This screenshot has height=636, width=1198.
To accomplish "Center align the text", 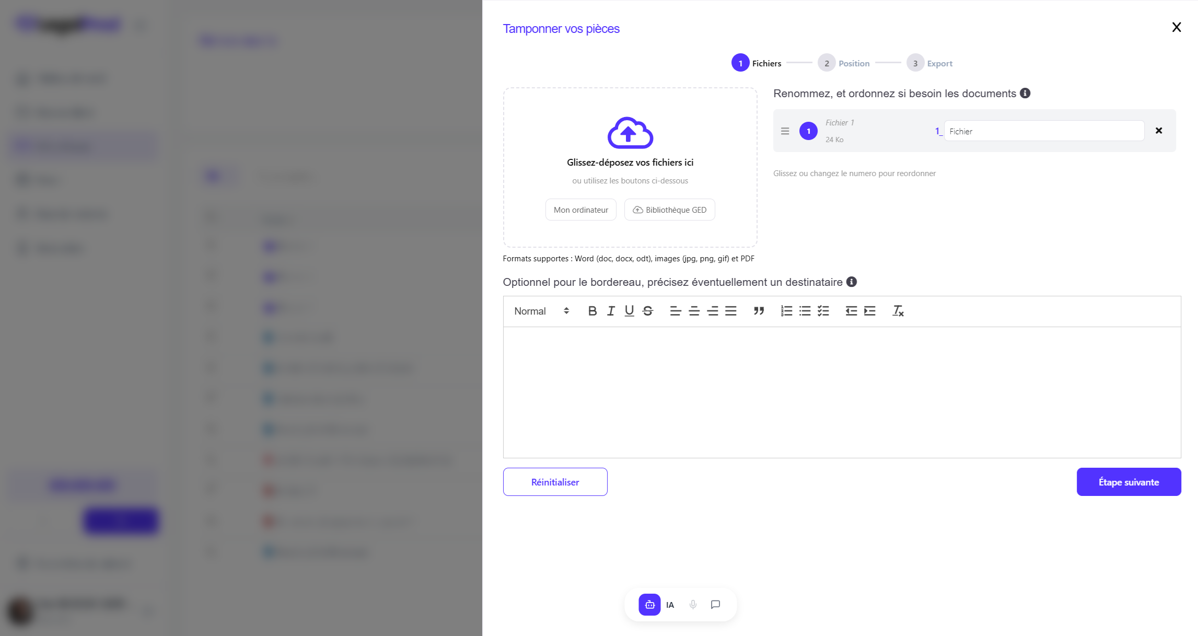I will (x=694, y=311).
